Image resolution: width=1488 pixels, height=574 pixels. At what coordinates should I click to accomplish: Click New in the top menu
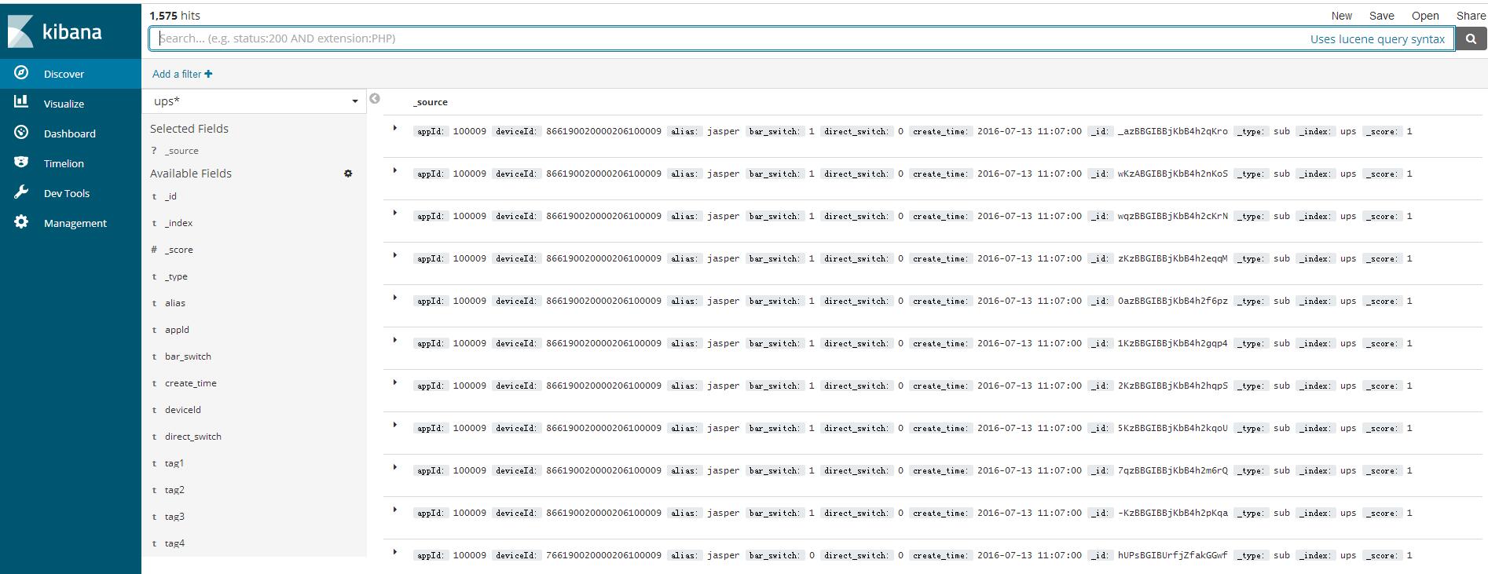pos(1342,16)
